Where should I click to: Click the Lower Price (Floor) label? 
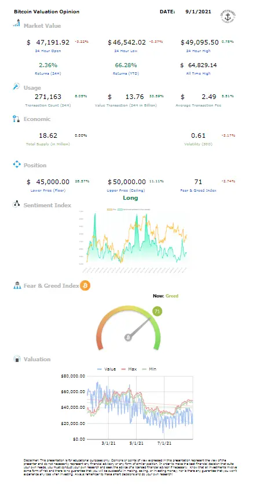pos(48,190)
